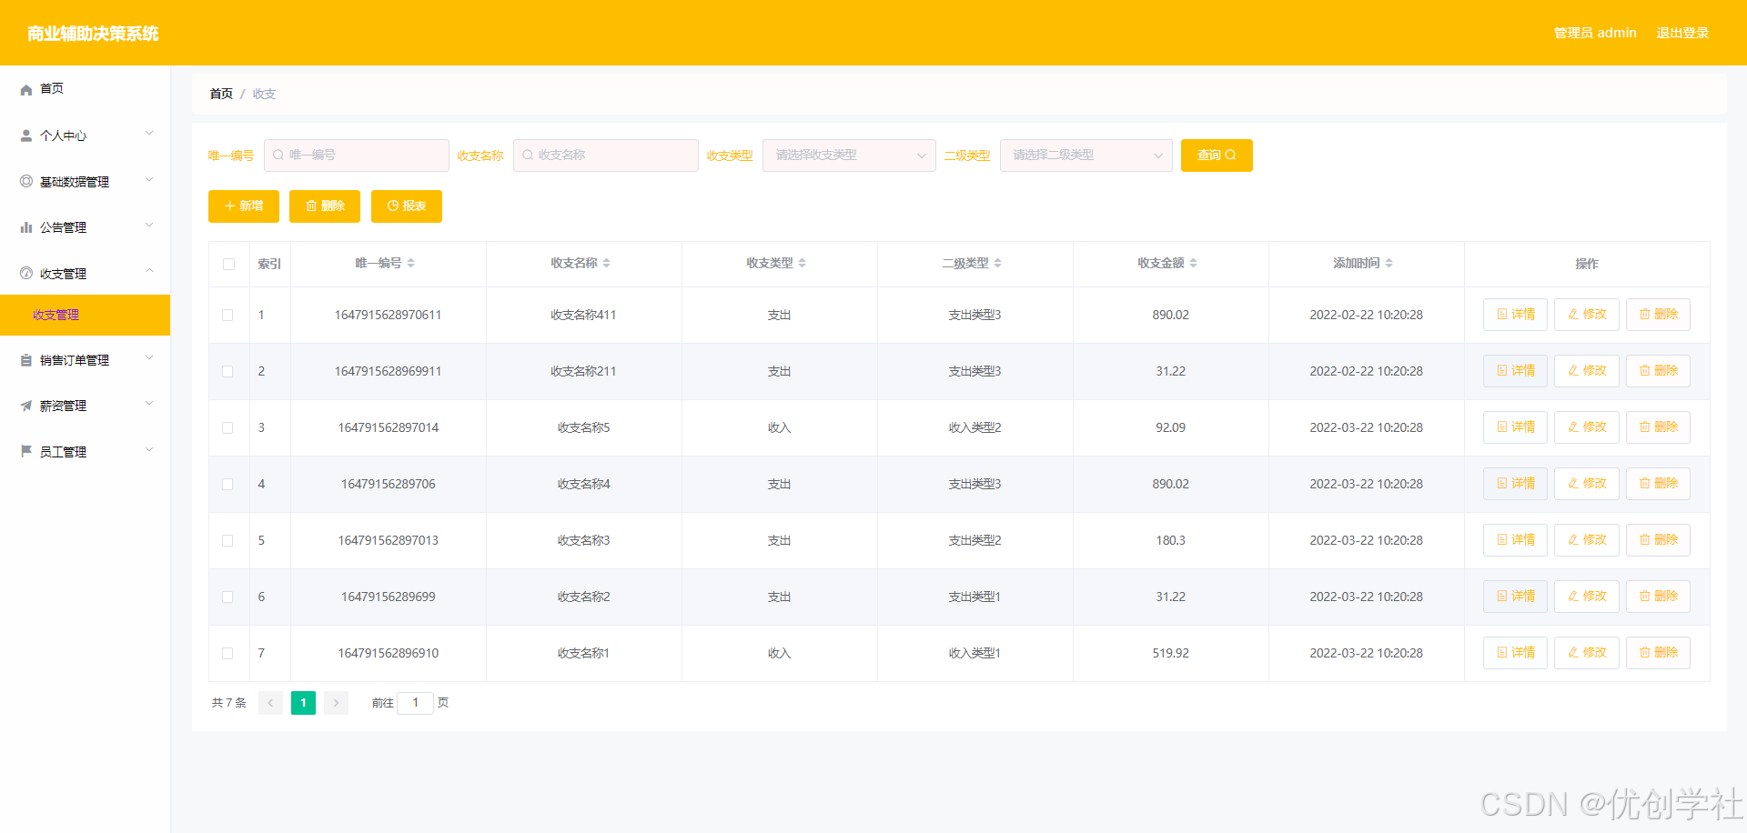Screen dimensions: 1747x833
Task: Check the row 6 checkbox (收支名称2)
Action: [x=227, y=597]
